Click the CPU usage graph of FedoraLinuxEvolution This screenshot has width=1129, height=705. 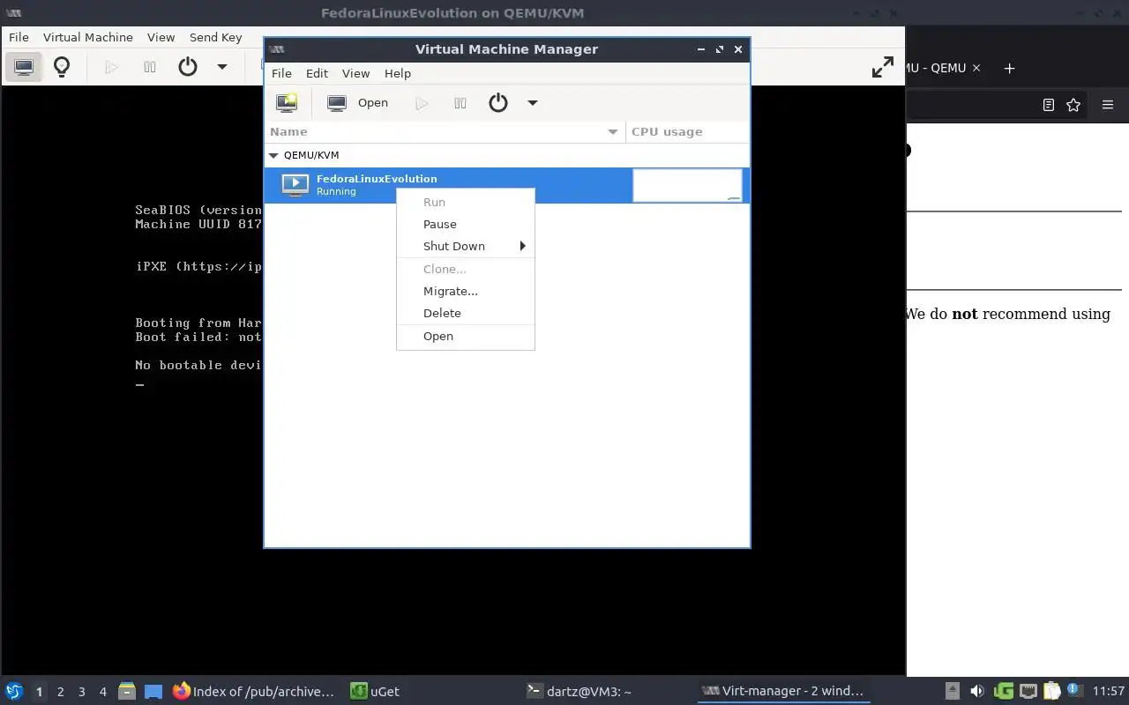click(687, 185)
